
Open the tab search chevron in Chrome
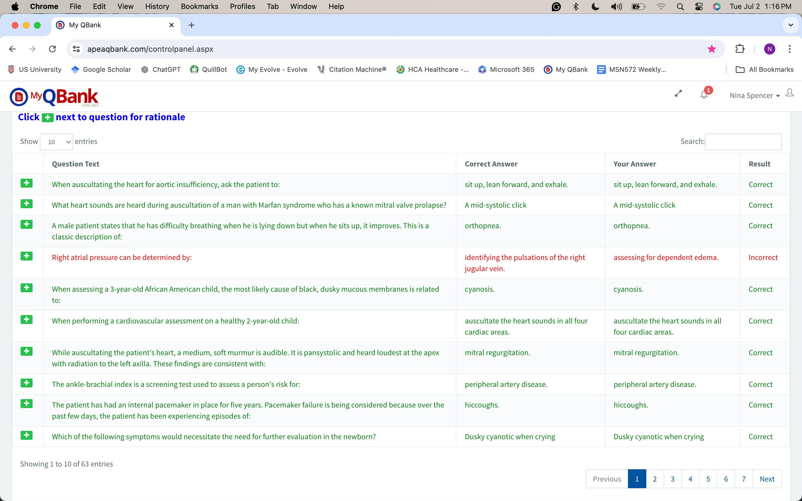[790, 25]
